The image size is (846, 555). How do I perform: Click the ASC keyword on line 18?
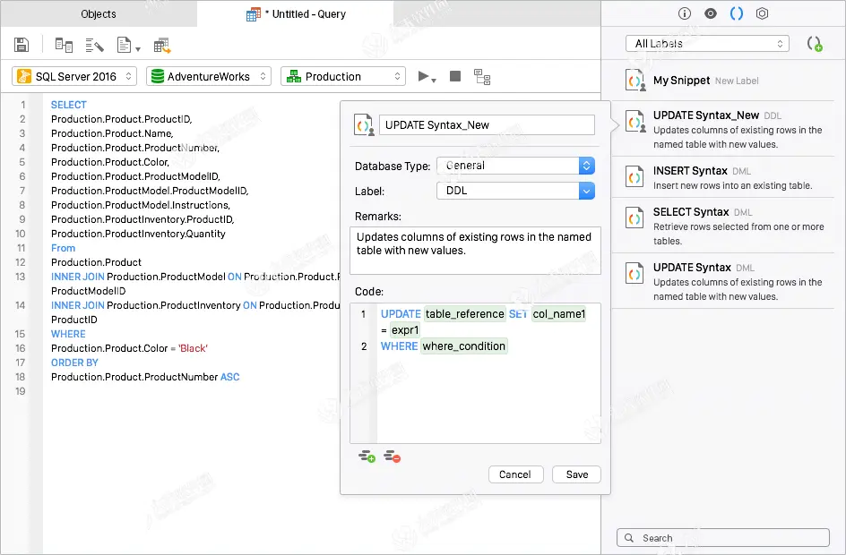(x=229, y=377)
